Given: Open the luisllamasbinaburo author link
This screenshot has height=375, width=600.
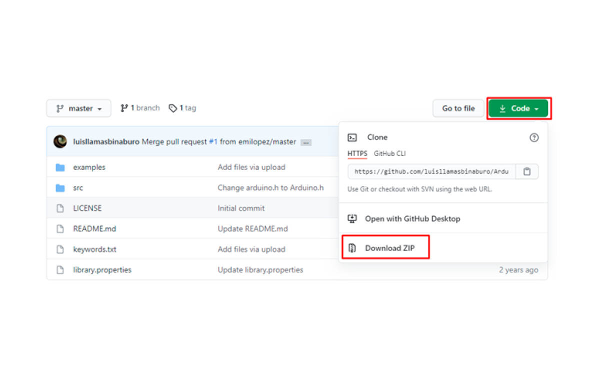Looking at the screenshot, I should tap(106, 142).
